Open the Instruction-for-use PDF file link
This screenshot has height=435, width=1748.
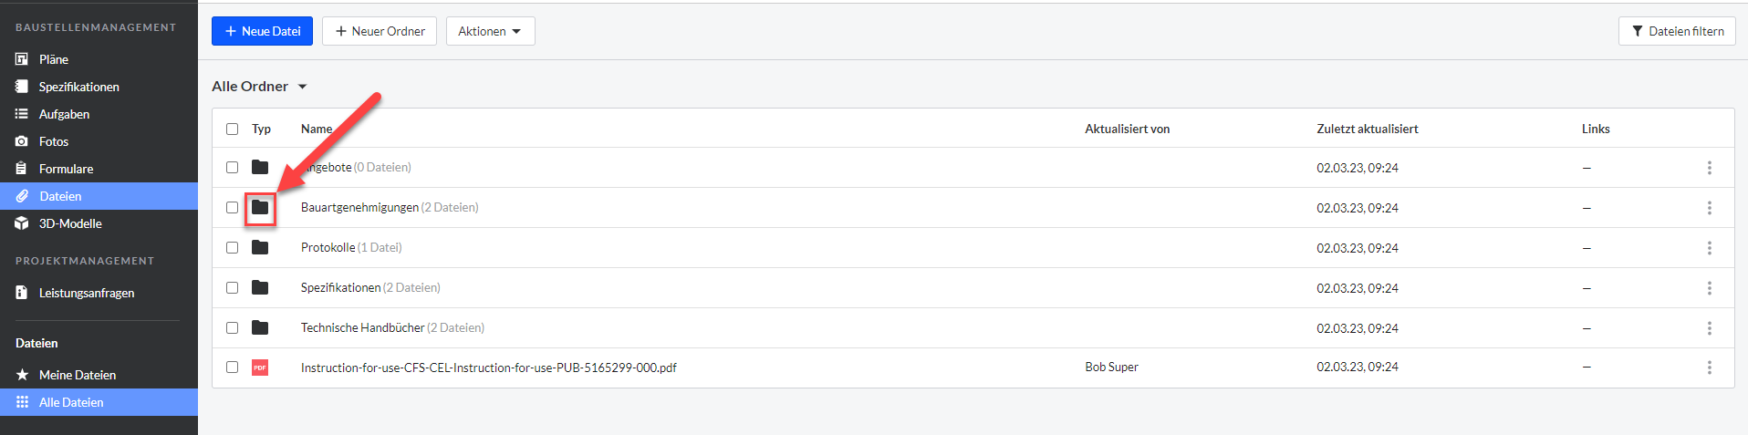489,368
